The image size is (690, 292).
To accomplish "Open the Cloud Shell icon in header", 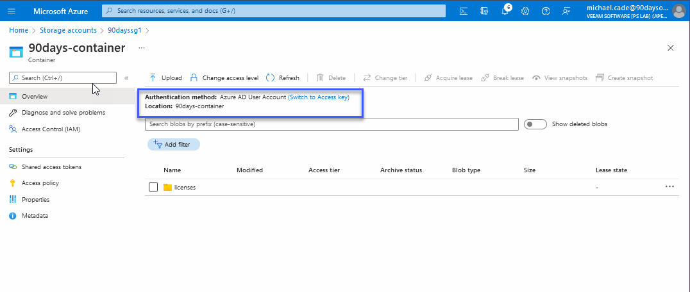I will tap(464, 11).
